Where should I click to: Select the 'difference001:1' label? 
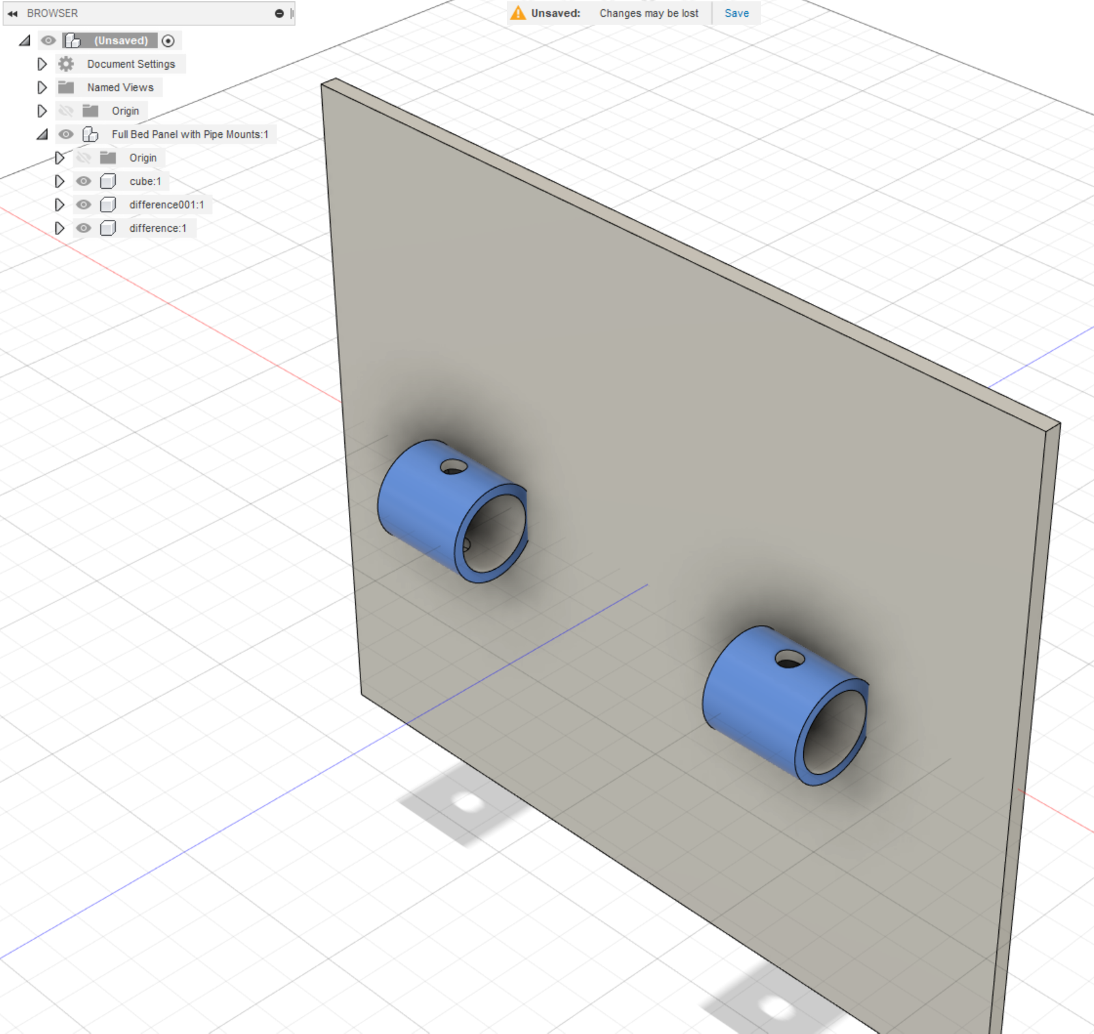167,204
